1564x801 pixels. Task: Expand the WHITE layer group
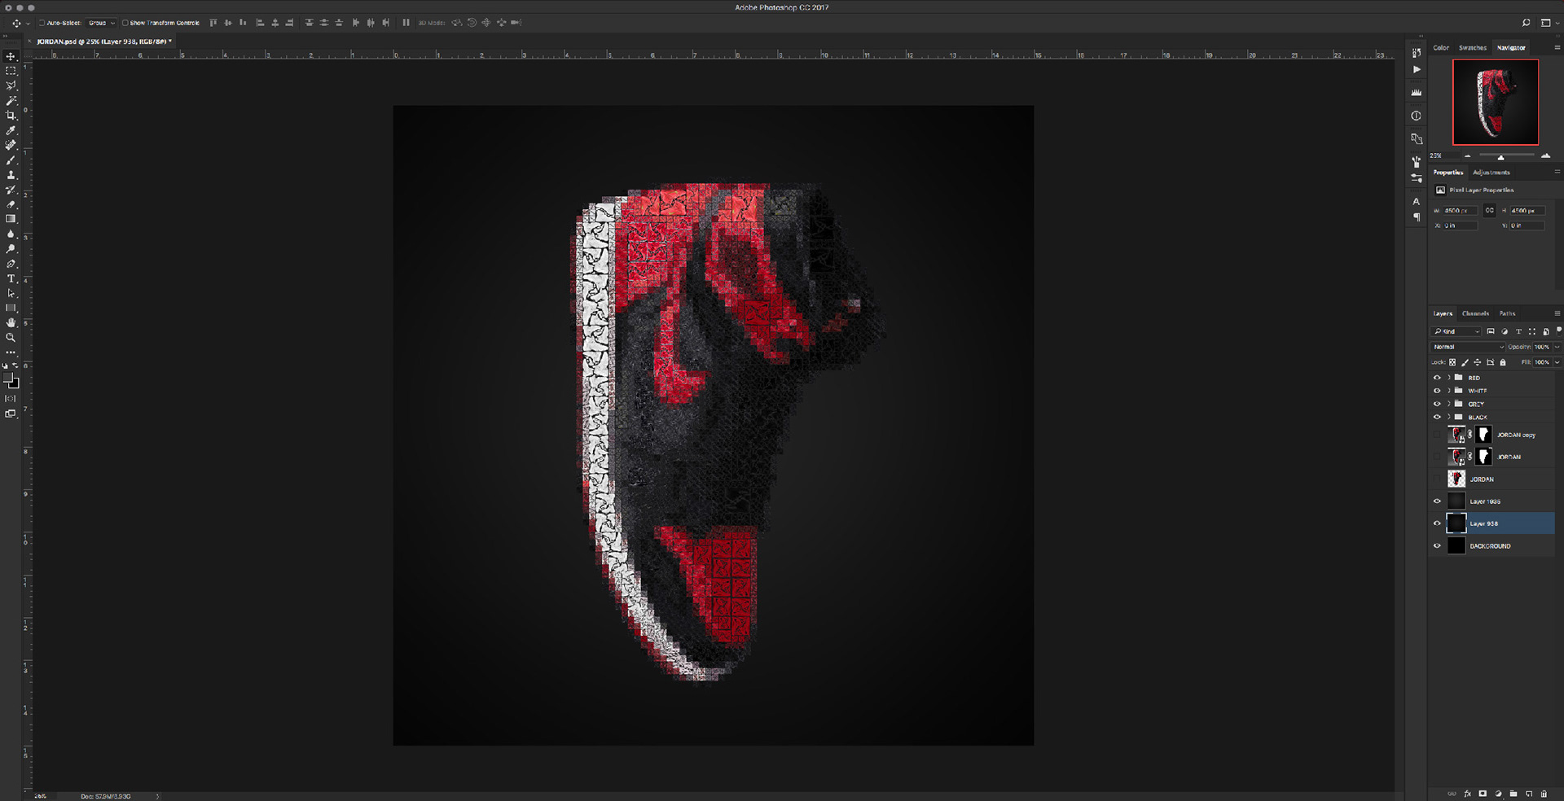1448,391
